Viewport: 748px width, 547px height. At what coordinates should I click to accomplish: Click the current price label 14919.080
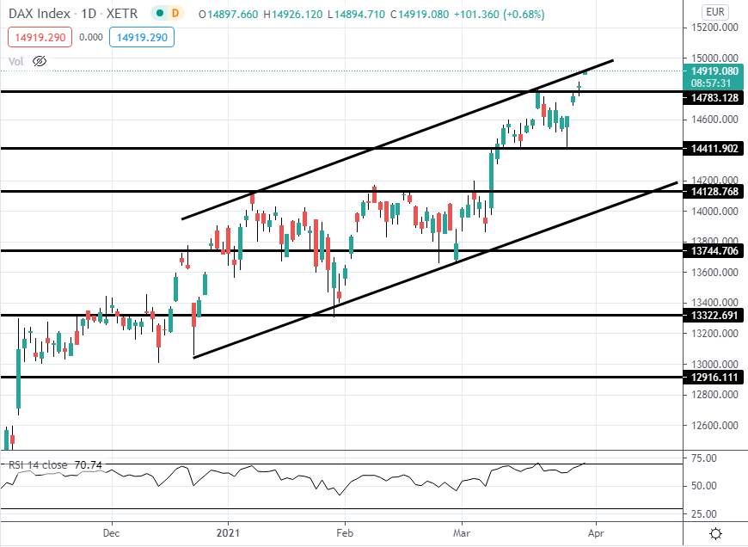714,71
